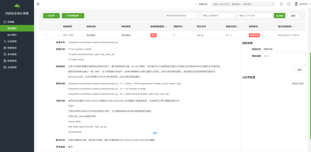This screenshot has height=152, width=311.
Task: Open the notifications bell icon
Action: pyautogui.click(x=281, y=4)
